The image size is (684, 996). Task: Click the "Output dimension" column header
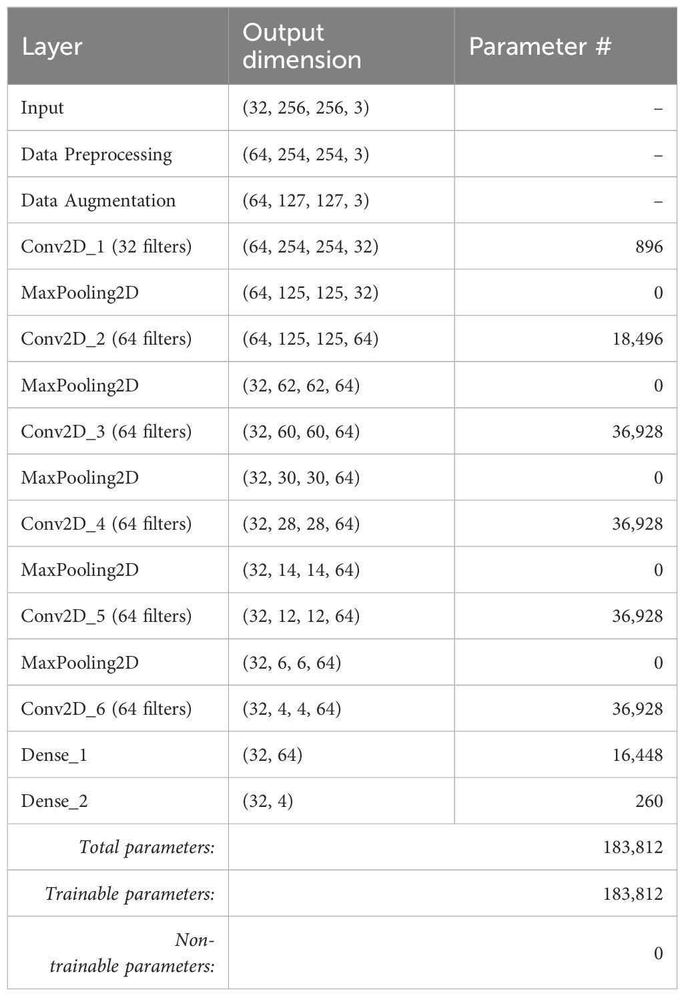click(x=302, y=46)
